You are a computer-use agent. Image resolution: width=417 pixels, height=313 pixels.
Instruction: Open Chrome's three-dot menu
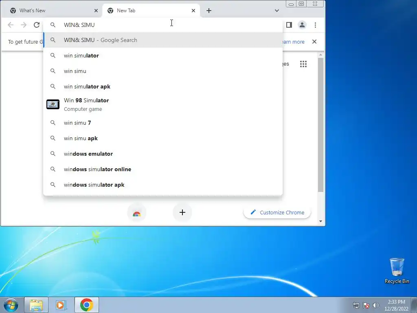[x=316, y=25]
